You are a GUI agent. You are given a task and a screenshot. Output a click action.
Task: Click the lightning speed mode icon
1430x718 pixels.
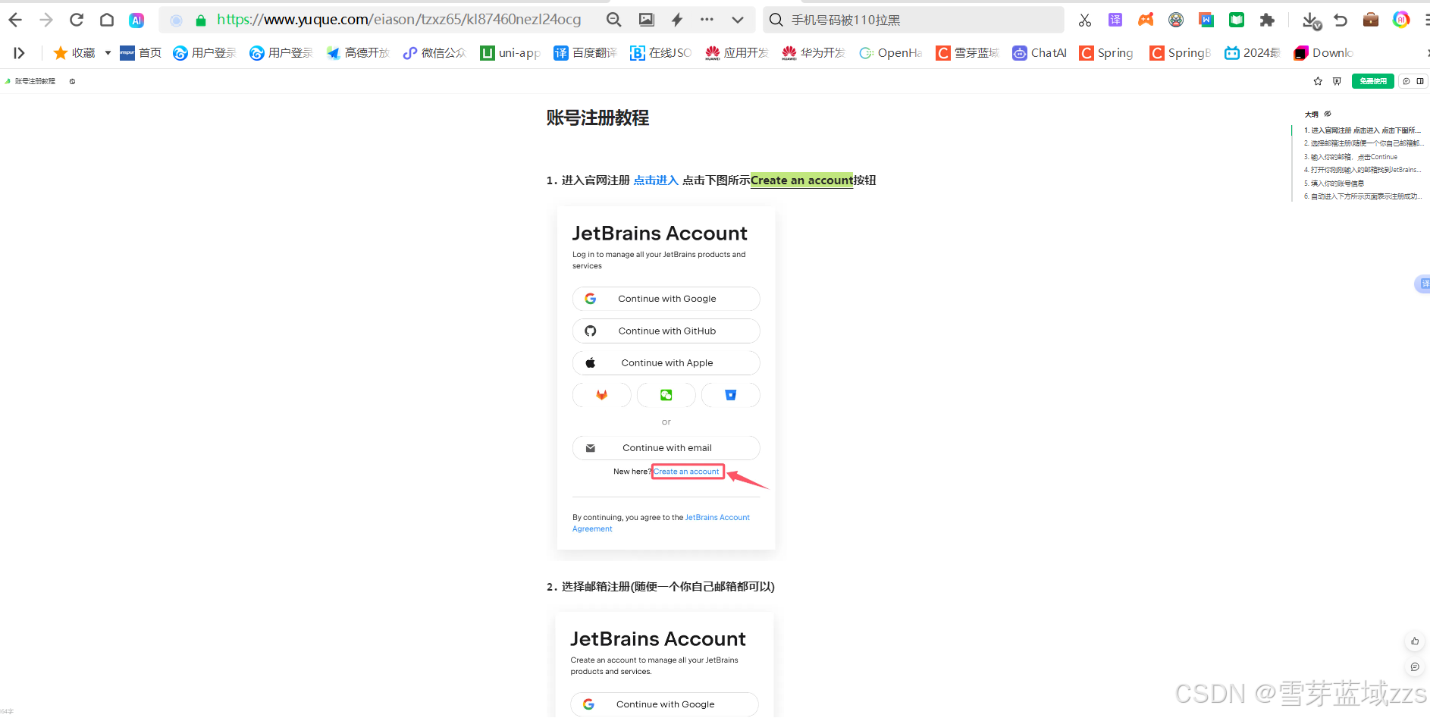676,20
